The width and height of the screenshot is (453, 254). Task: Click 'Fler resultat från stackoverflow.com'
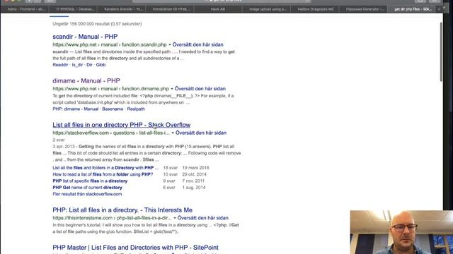pyautogui.click(x=87, y=194)
